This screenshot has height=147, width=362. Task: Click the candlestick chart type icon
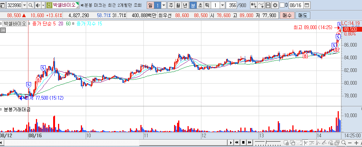pyautogui.click(x=254, y=5)
